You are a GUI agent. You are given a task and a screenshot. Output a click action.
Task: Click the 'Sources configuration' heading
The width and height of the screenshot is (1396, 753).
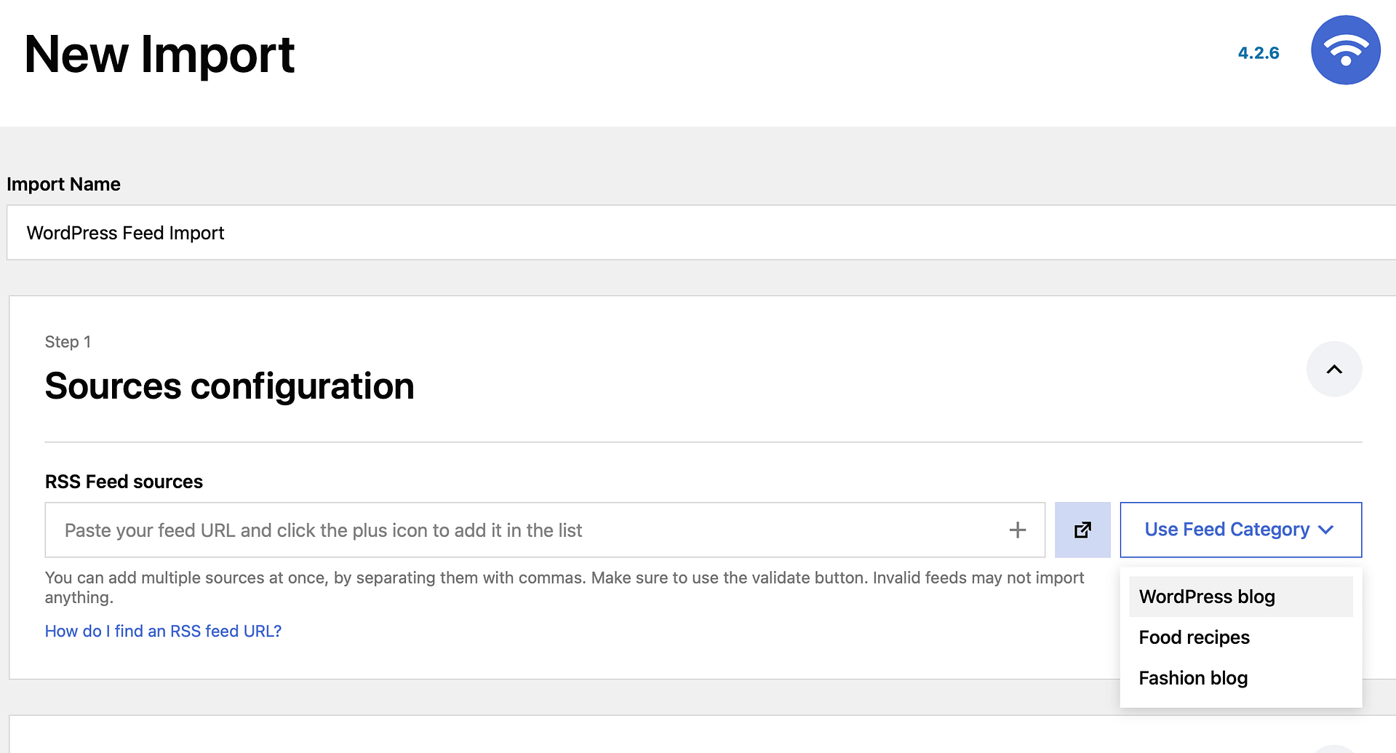tap(229, 386)
